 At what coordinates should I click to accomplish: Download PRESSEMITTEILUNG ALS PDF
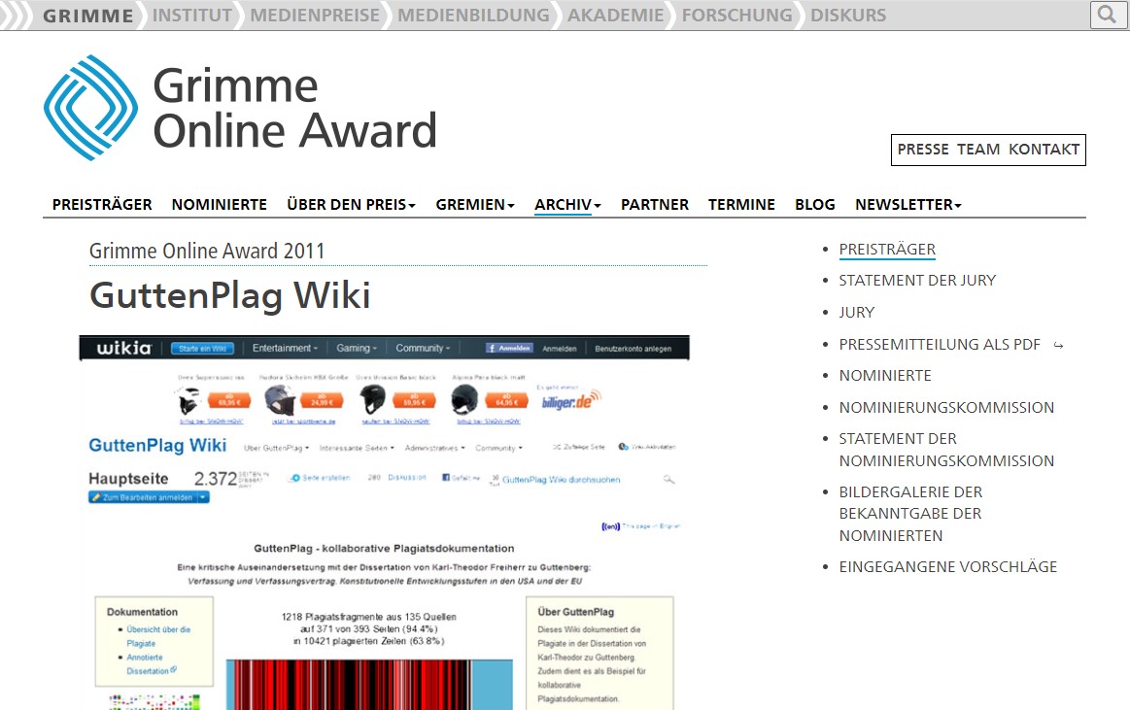pyautogui.click(x=940, y=344)
